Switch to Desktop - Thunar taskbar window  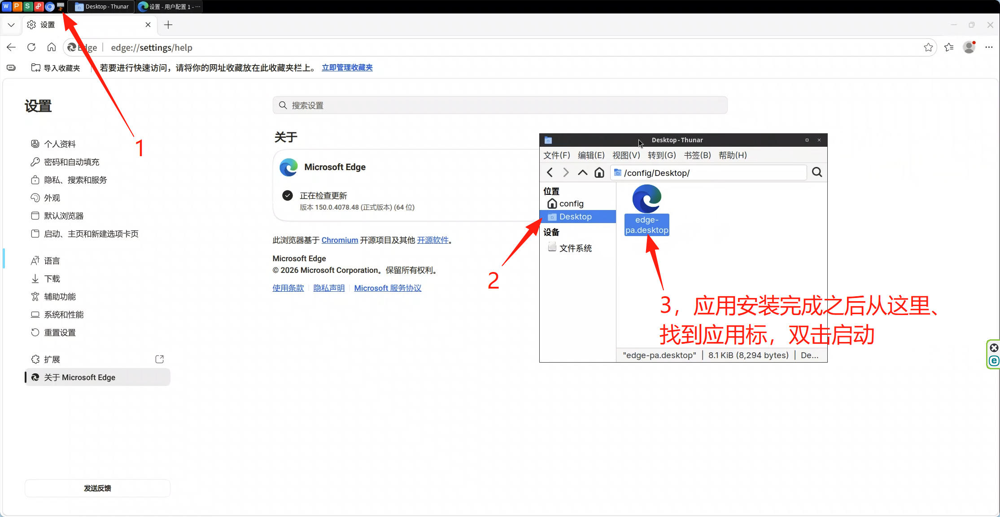pyautogui.click(x=102, y=7)
